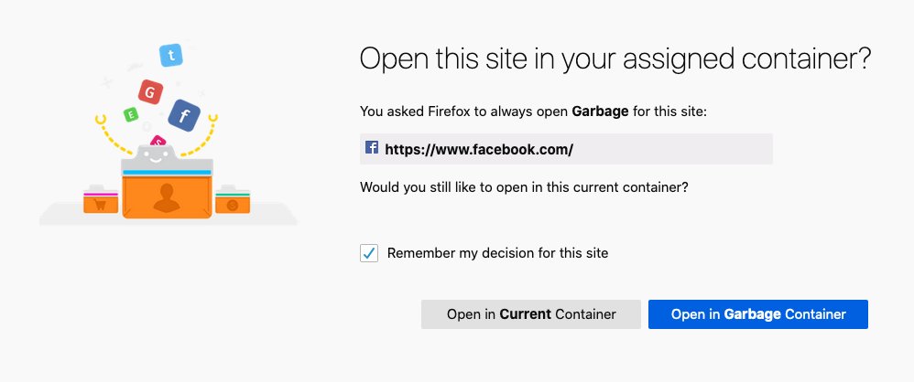Select the small shopping cart folder
This screenshot has width=914, height=382.
(x=101, y=199)
